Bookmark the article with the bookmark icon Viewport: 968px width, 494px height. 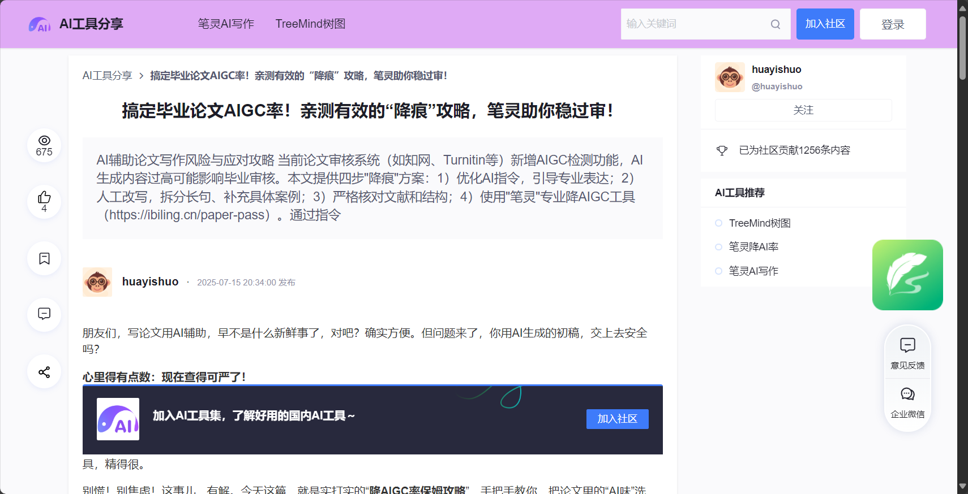44,258
